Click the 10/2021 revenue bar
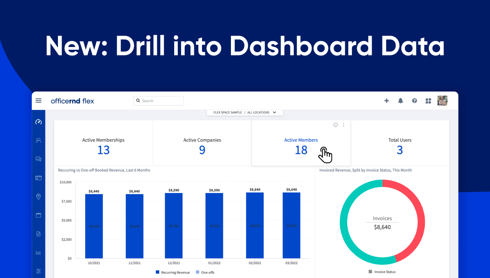 coord(94,226)
